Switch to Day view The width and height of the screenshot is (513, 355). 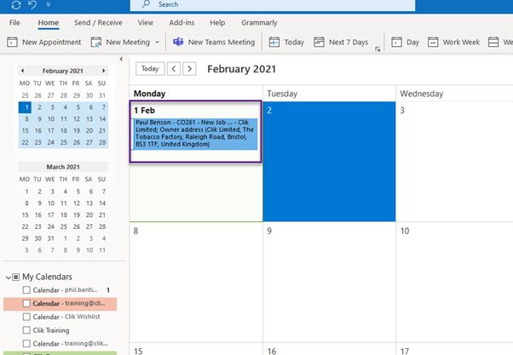point(405,43)
